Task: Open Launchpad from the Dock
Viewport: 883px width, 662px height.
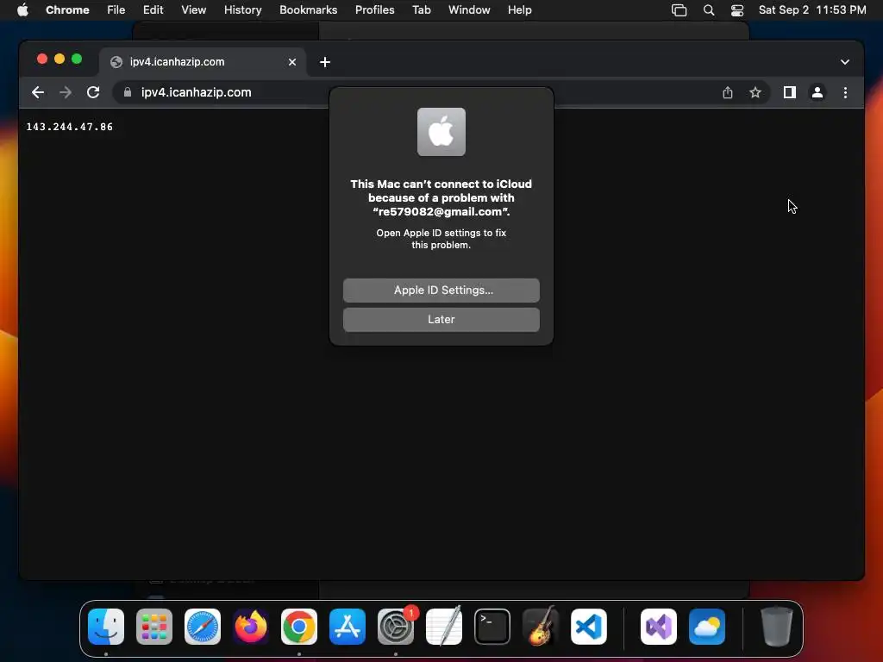Action: coord(154,627)
